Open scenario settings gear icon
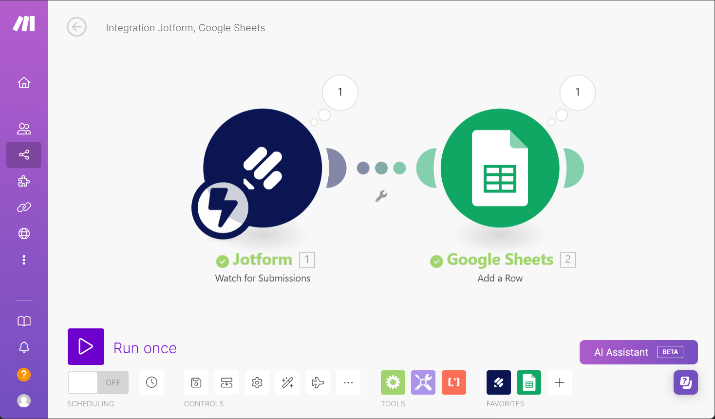This screenshot has width=715, height=419. tap(257, 382)
